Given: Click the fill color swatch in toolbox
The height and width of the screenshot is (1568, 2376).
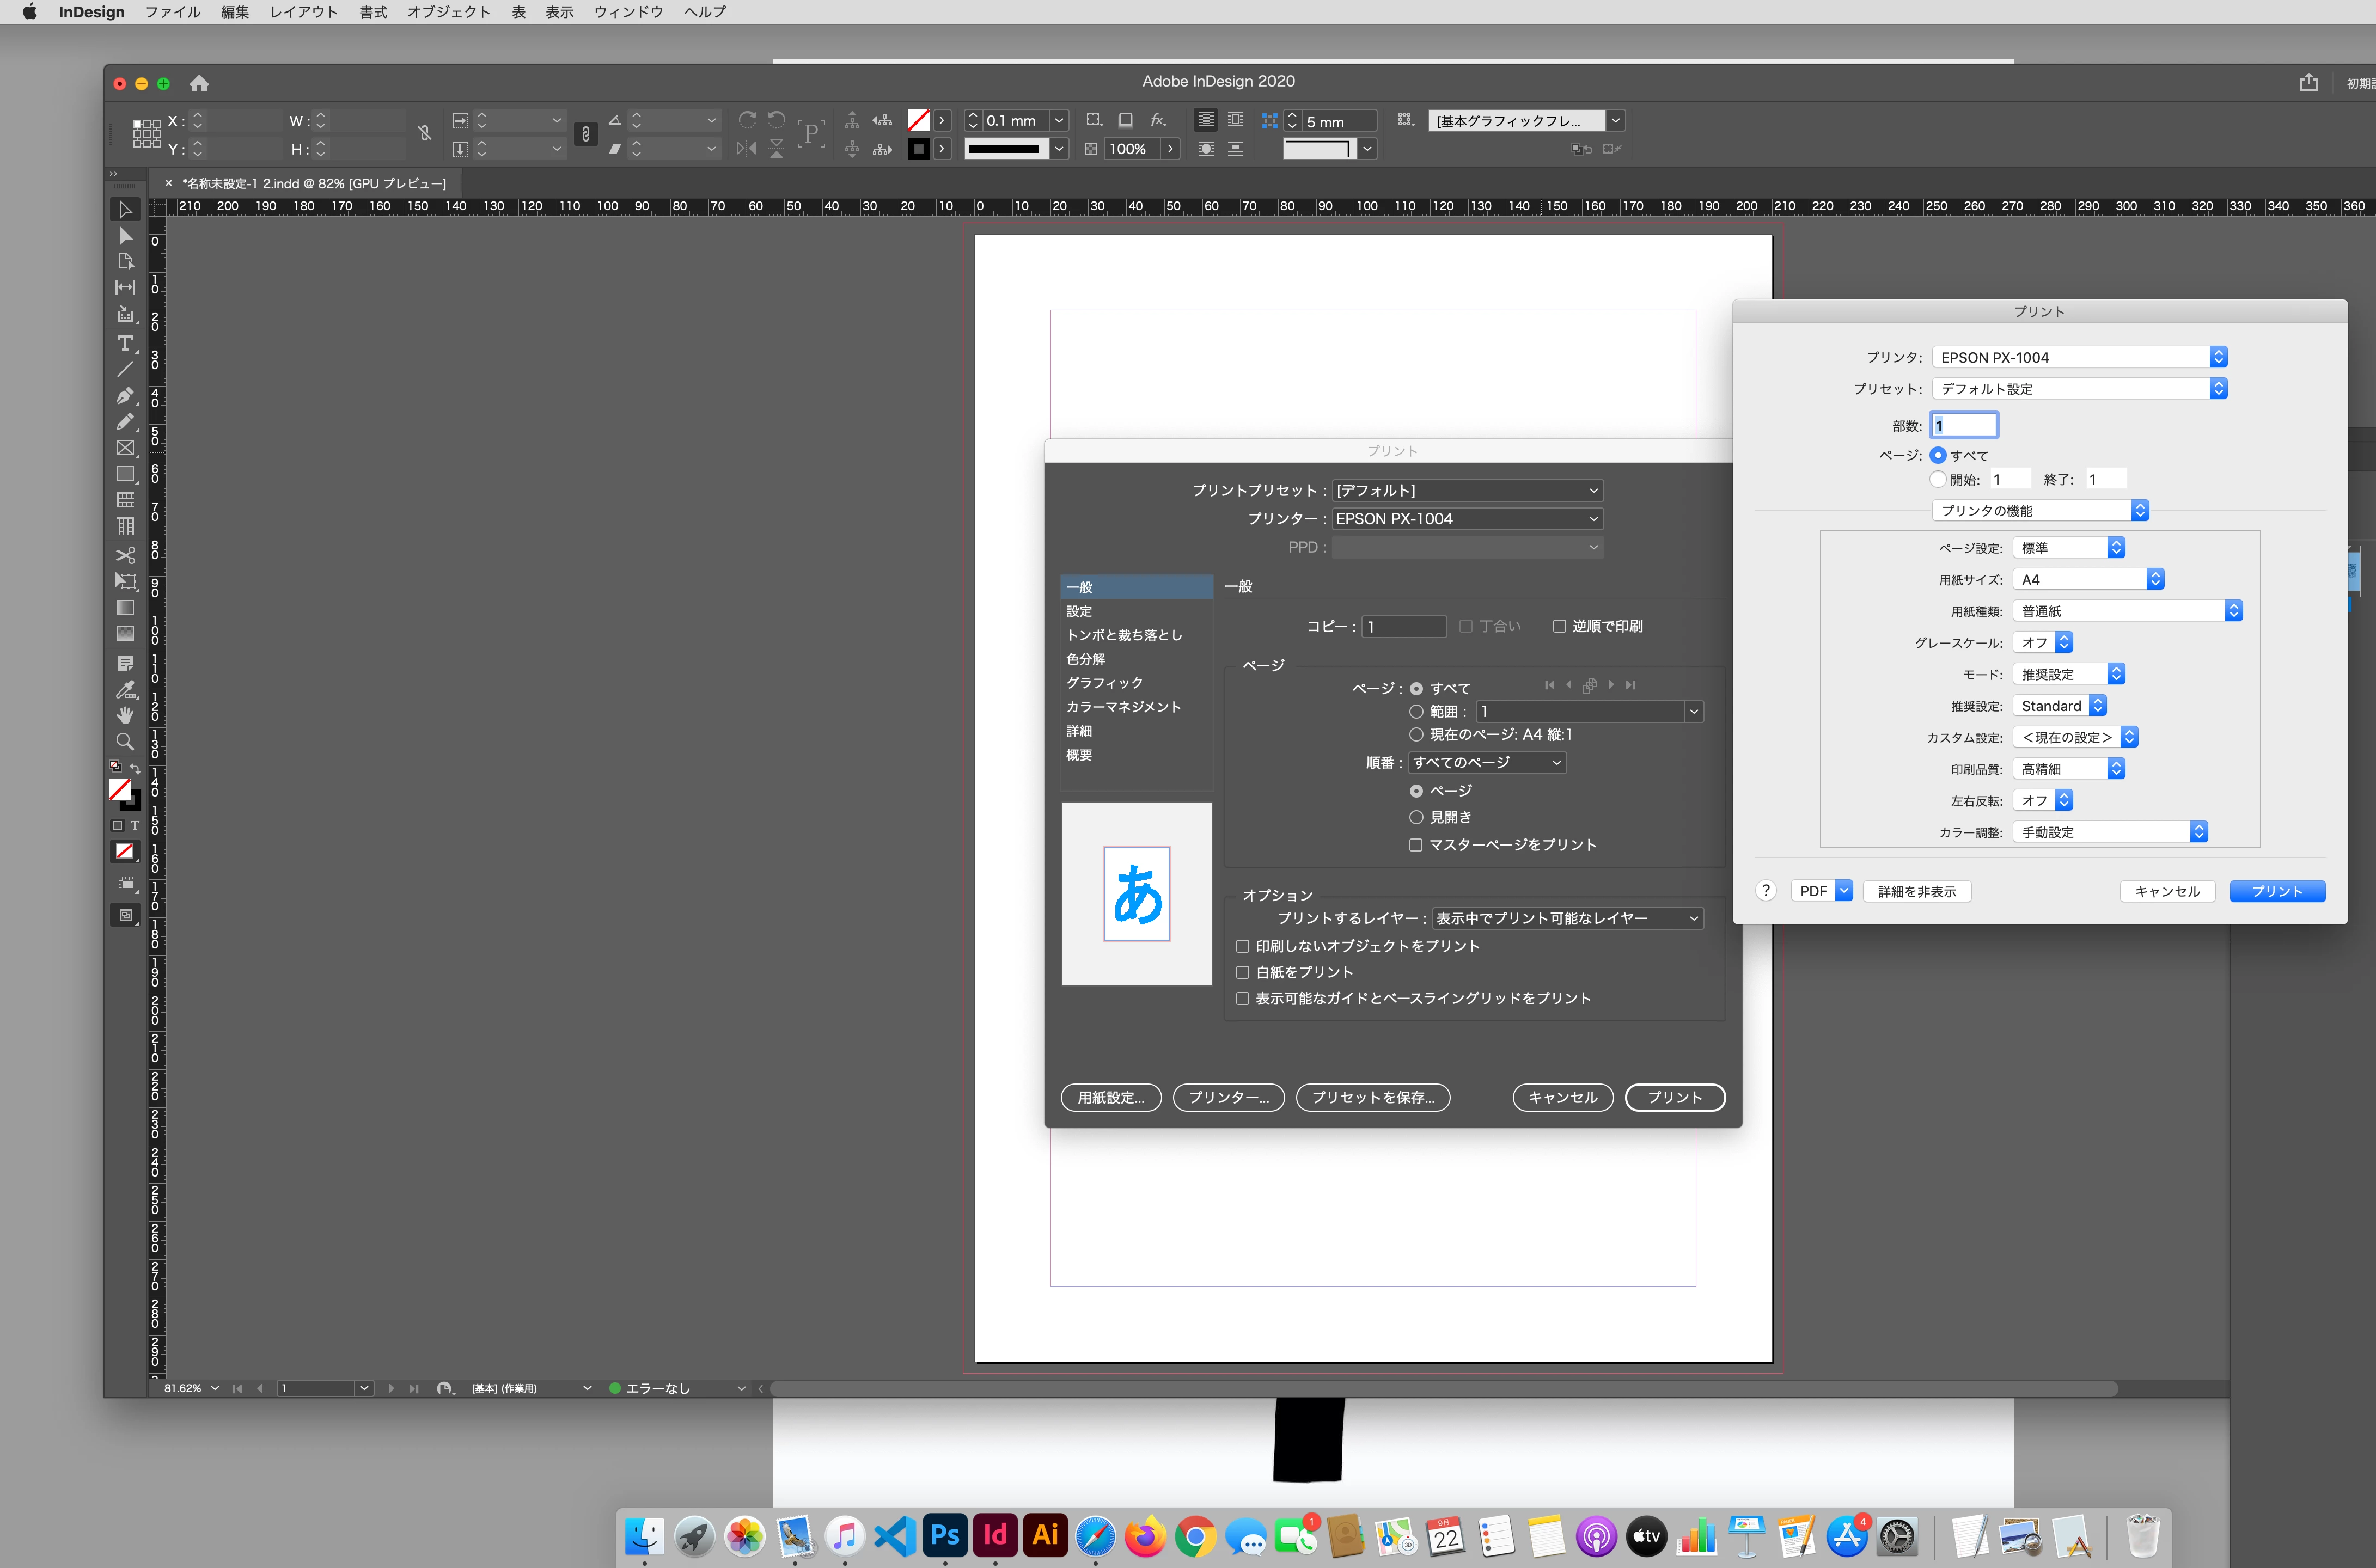Looking at the screenshot, I should [119, 790].
